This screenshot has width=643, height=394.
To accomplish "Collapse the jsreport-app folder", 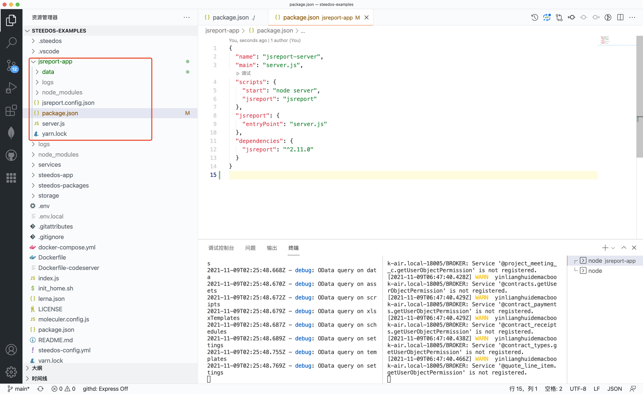I will pyautogui.click(x=110, y=62).
